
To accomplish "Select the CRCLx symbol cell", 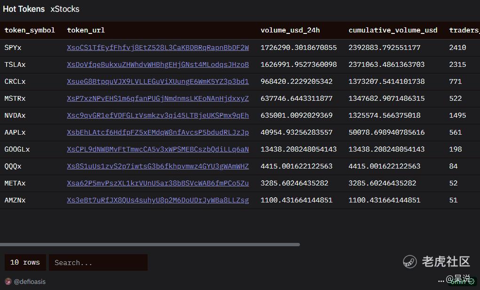I will coord(15,81).
